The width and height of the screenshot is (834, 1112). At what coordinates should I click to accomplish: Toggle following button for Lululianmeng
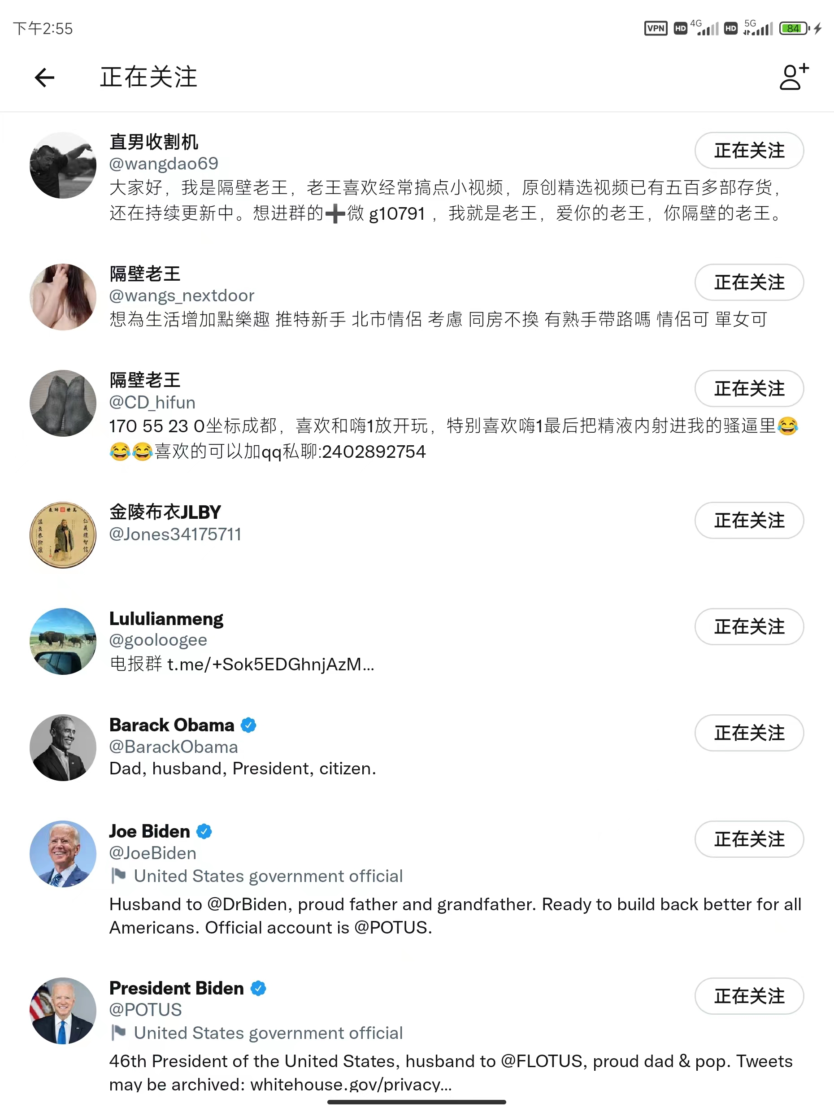tap(749, 627)
